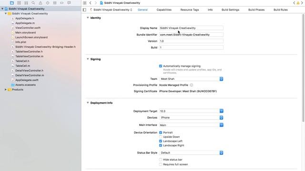Collapse the Signing section

(x=88, y=59)
